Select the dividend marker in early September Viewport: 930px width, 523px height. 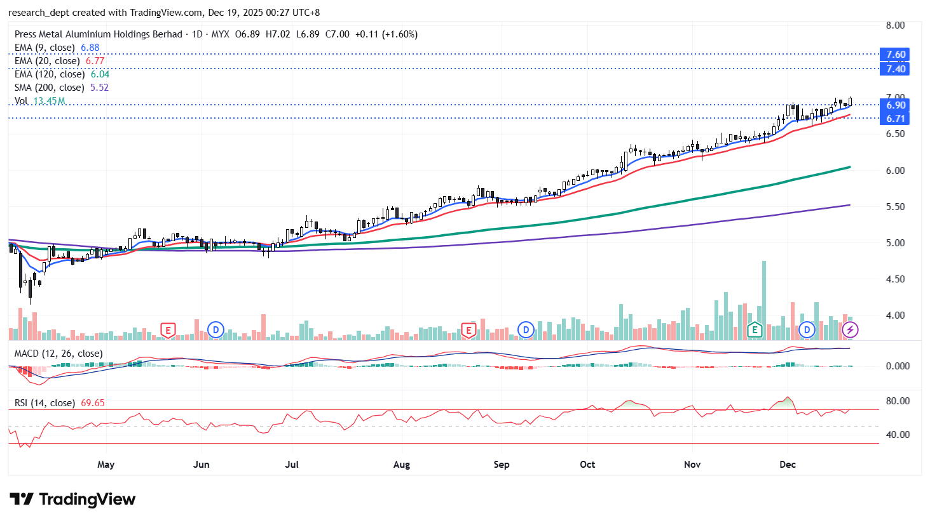(x=525, y=329)
